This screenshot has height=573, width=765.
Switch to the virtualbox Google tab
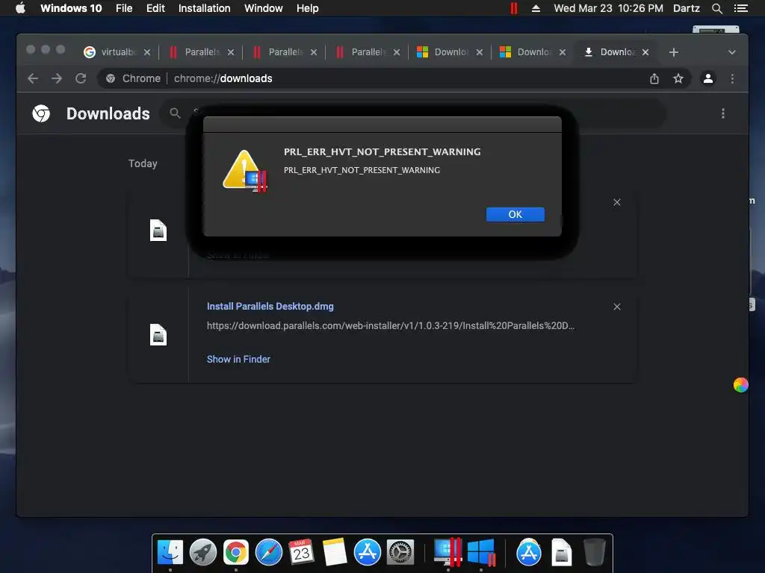pyautogui.click(x=117, y=52)
